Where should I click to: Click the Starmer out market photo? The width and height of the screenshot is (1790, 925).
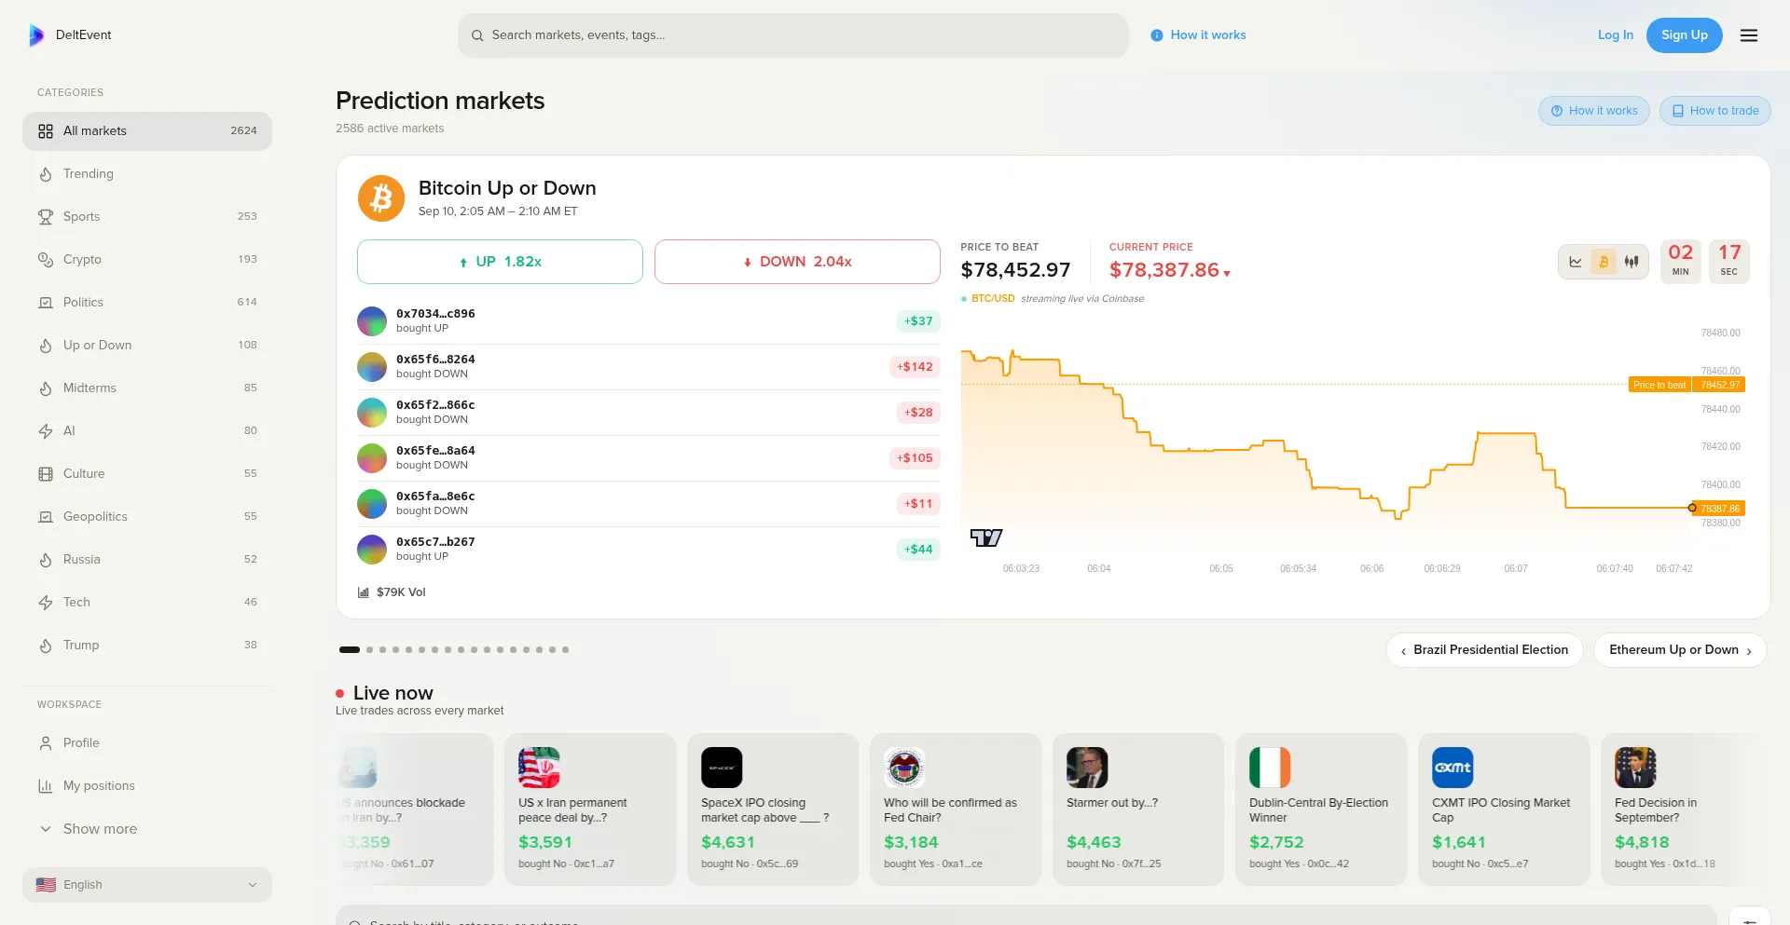click(1087, 768)
